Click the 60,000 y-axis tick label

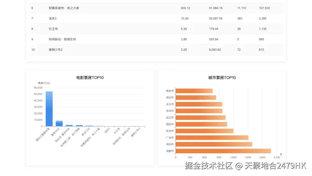tap(38, 88)
